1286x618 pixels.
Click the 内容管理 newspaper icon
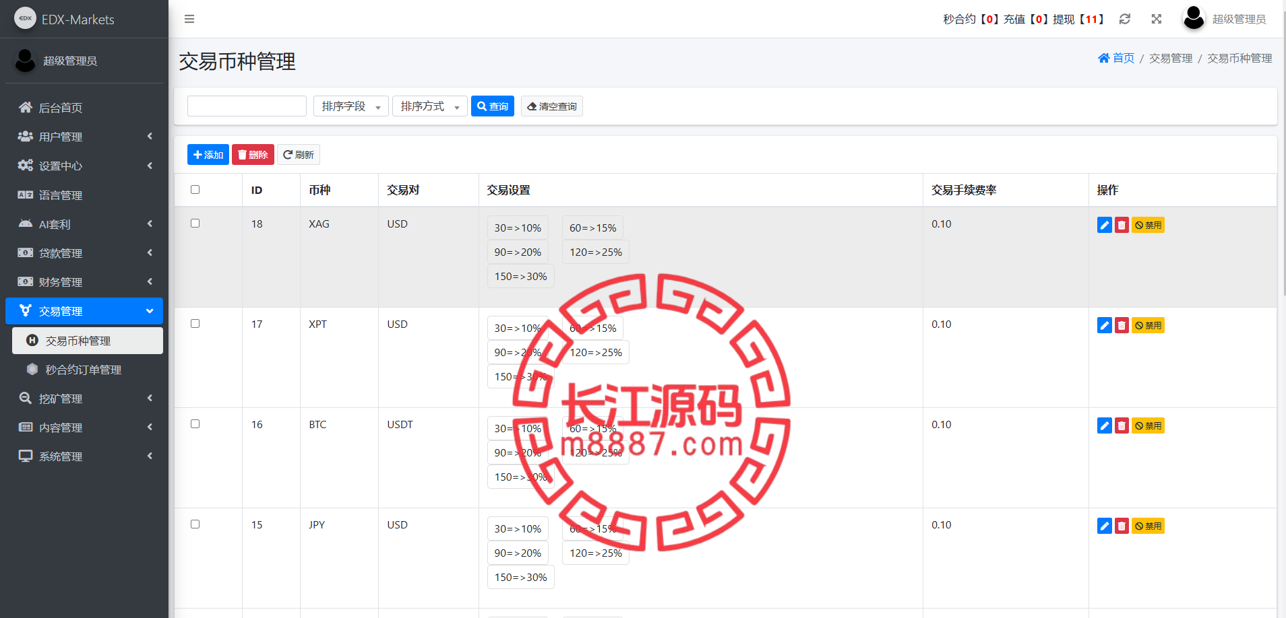(x=26, y=427)
